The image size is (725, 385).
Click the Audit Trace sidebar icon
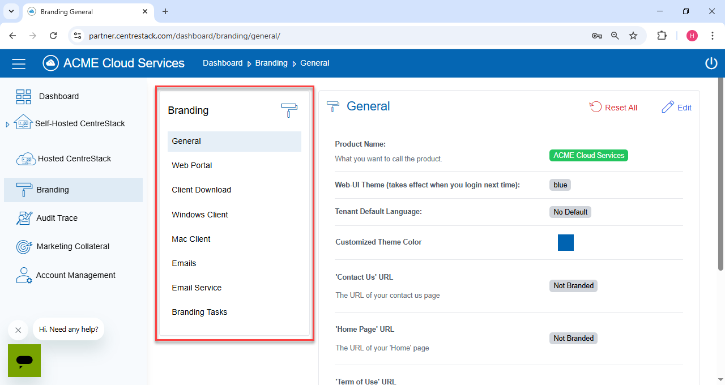(x=24, y=218)
